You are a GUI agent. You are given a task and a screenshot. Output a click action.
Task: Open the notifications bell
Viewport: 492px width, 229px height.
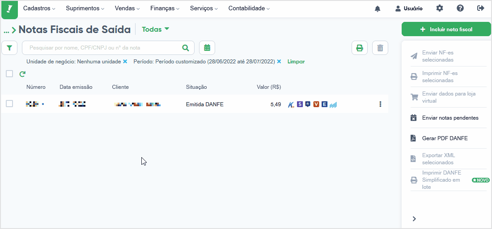[x=377, y=9]
